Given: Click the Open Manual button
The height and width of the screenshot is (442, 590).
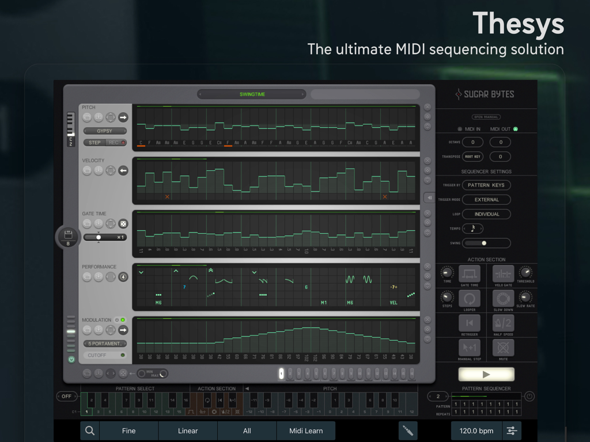Looking at the screenshot, I should tap(486, 117).
